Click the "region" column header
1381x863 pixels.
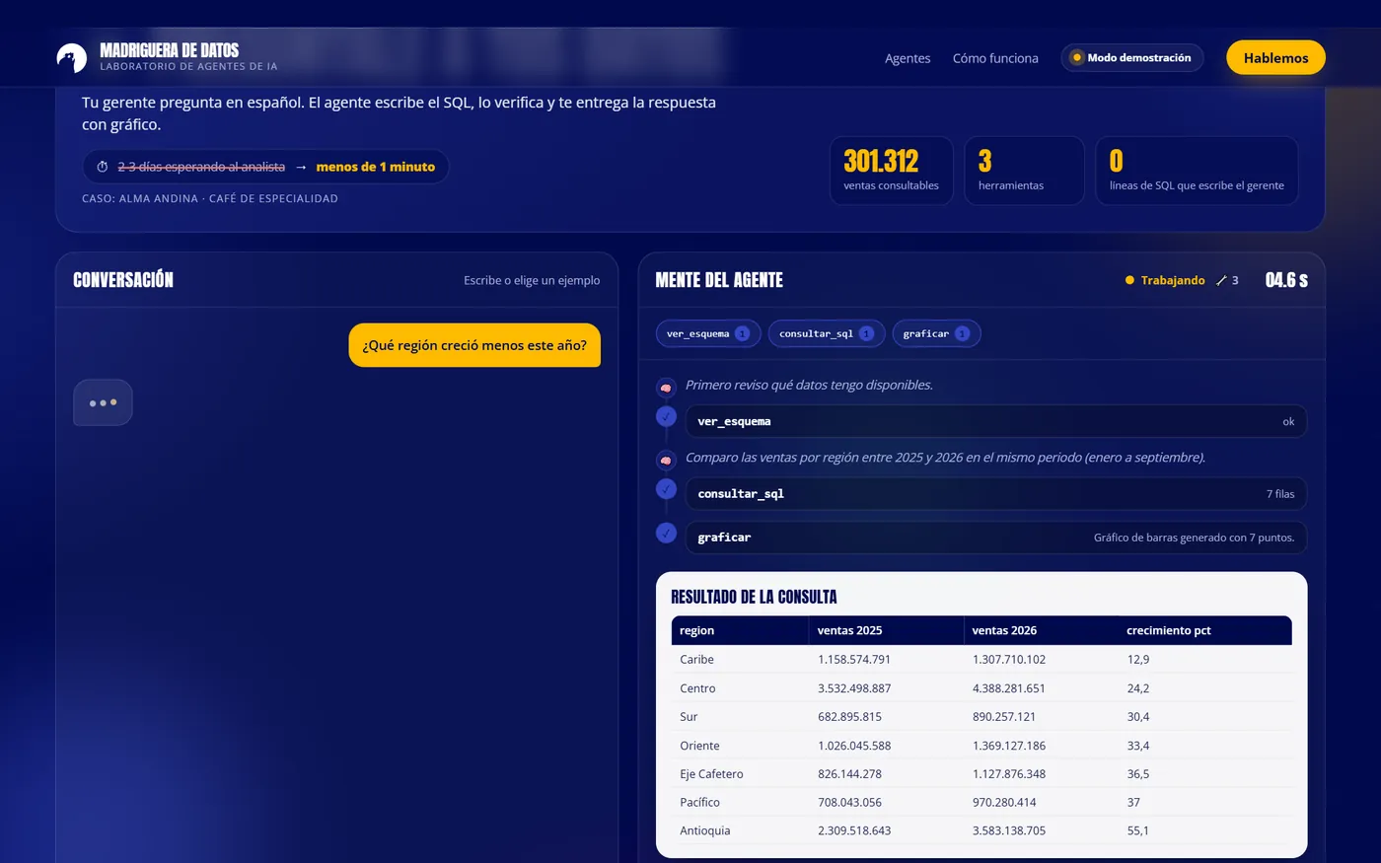click(740, 630)
